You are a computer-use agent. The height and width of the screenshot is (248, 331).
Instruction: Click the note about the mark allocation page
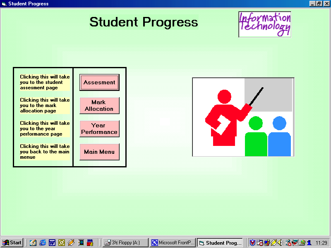pos(45,105)
